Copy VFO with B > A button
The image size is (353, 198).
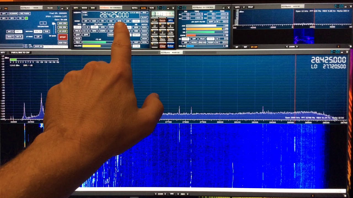pyautogui.click(x=86, y=31)
